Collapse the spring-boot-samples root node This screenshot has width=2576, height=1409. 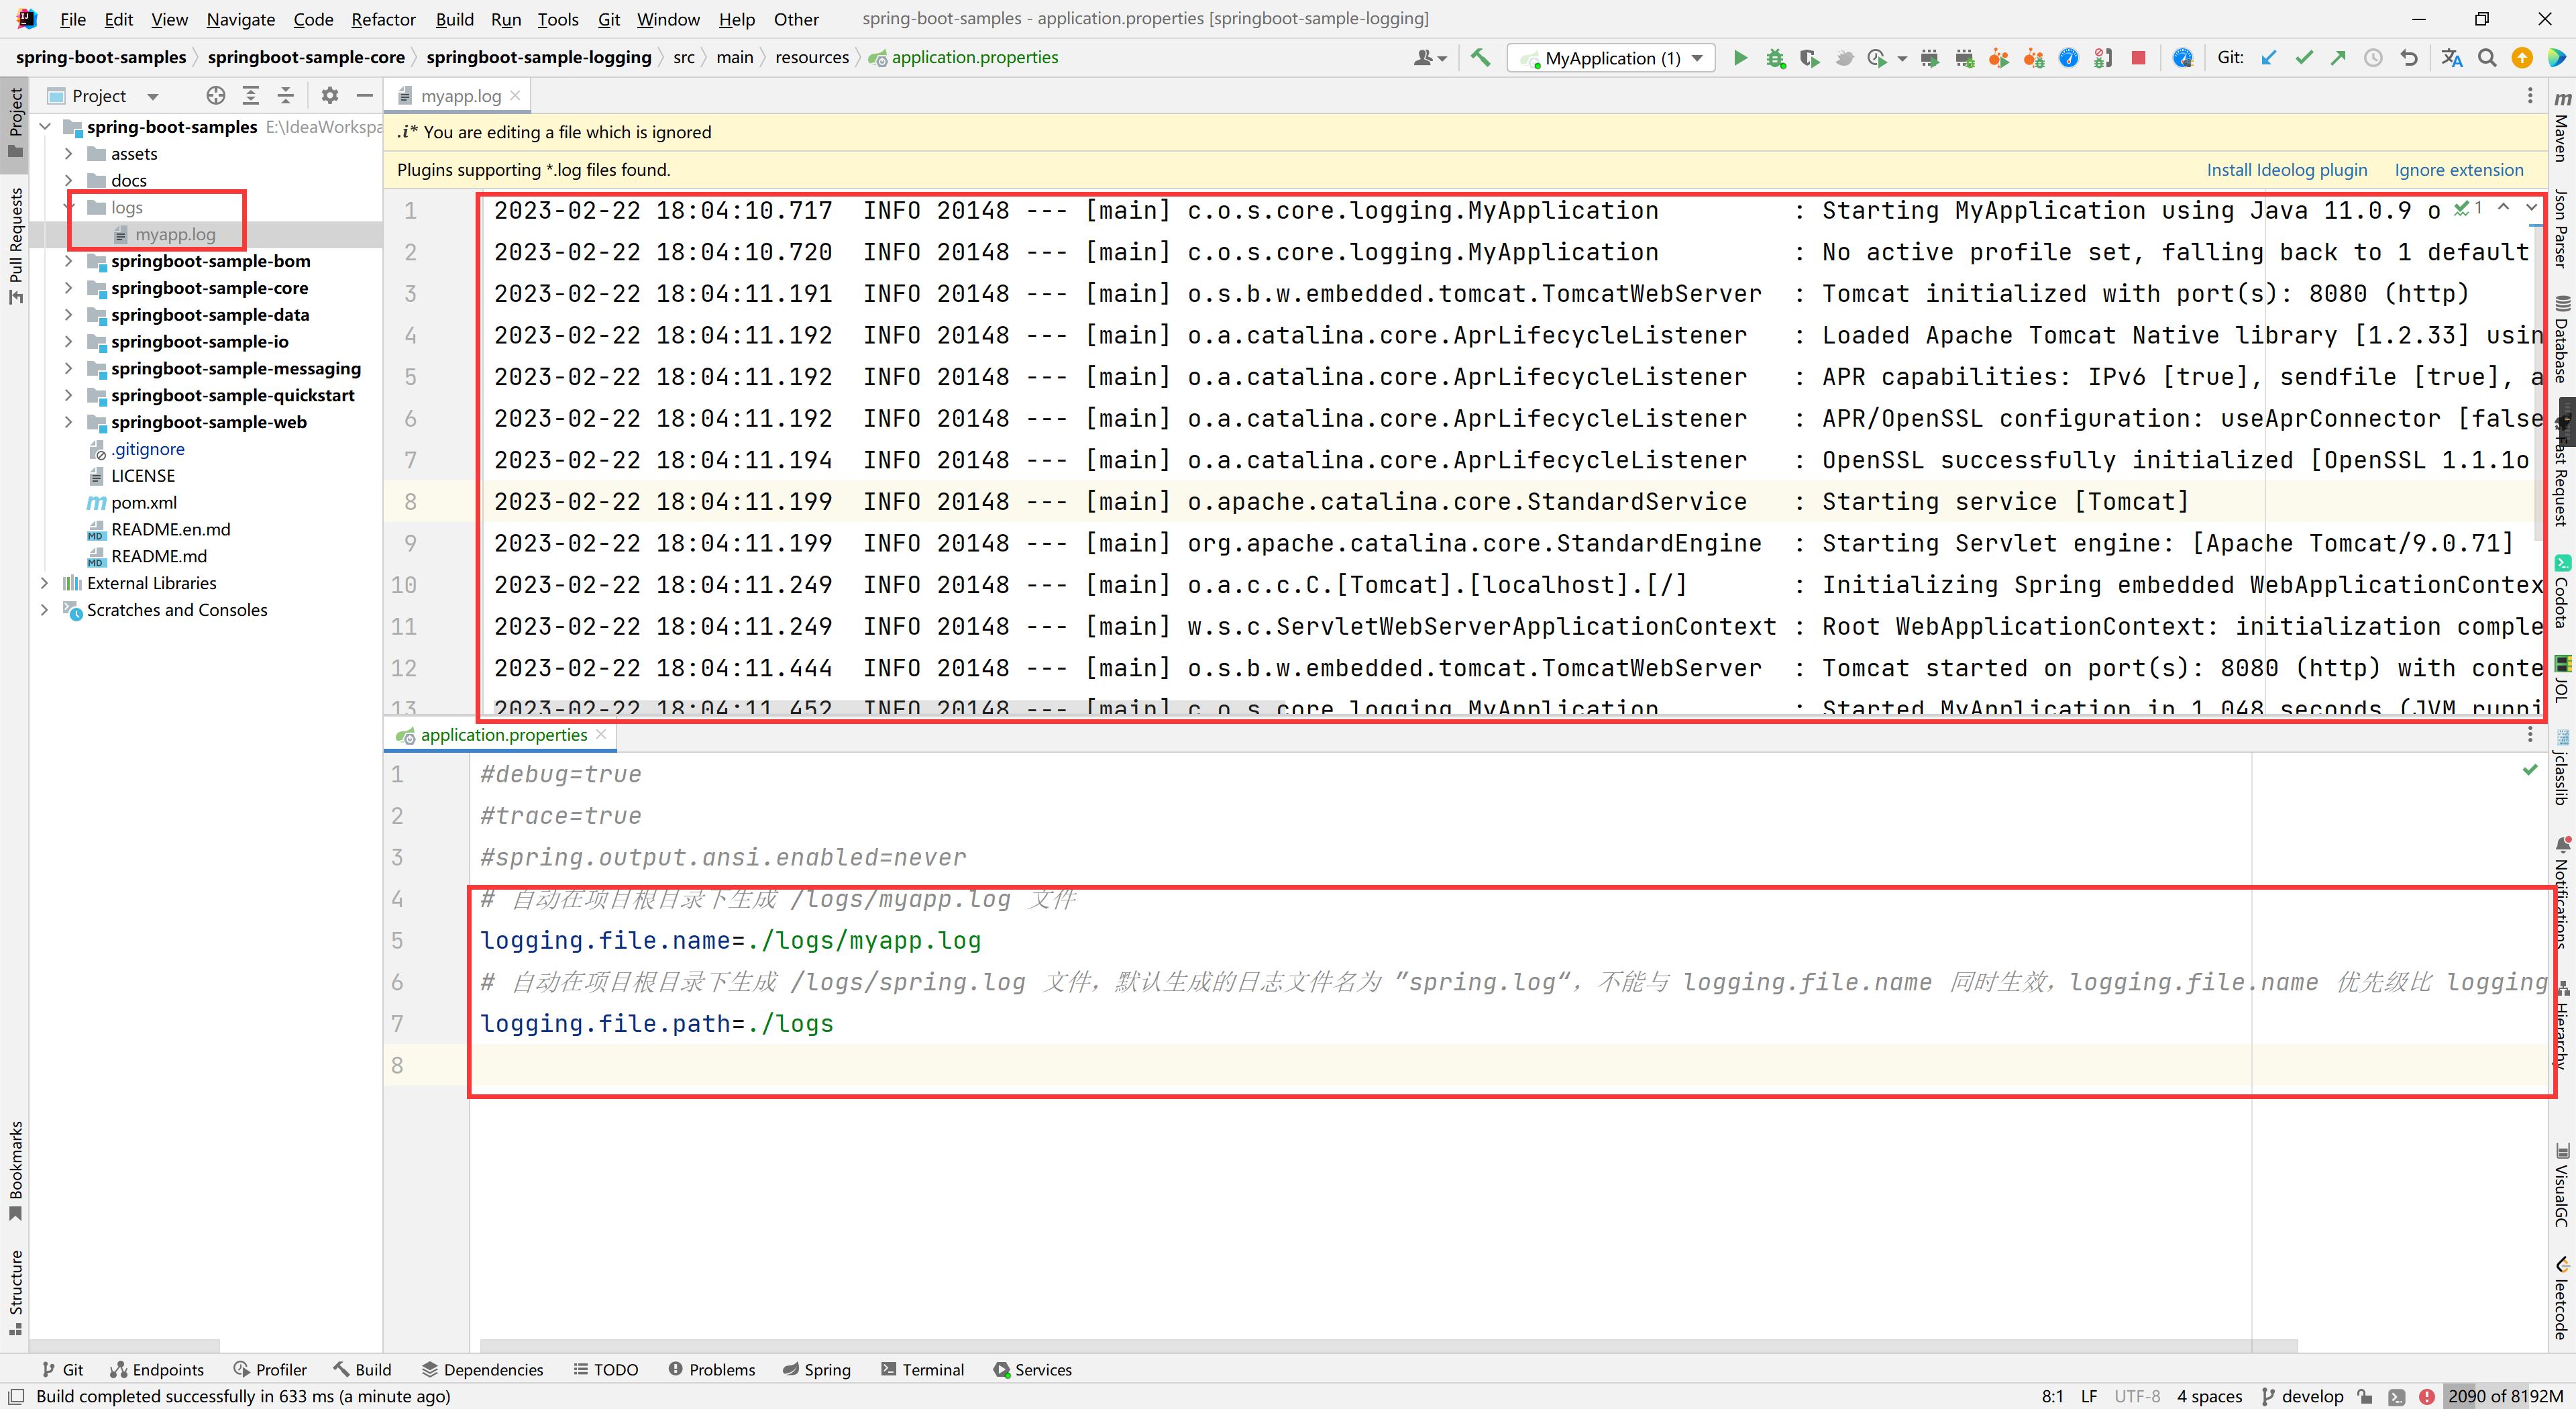click(44, 127)
